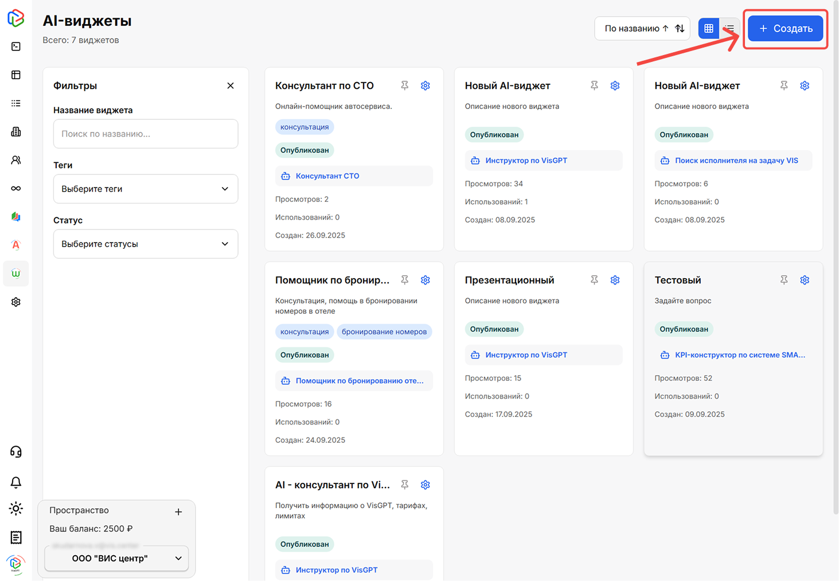Open the headset support icon
Viewport: 839px width, 581px height.
(x=16, y=452)
